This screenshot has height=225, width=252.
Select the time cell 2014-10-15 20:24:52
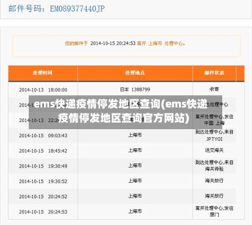click(43, 197)
